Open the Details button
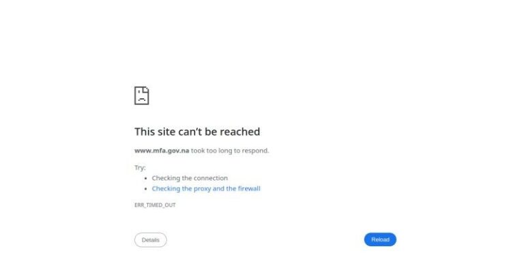This screenshot has height=262, width=524. point(150,240)
